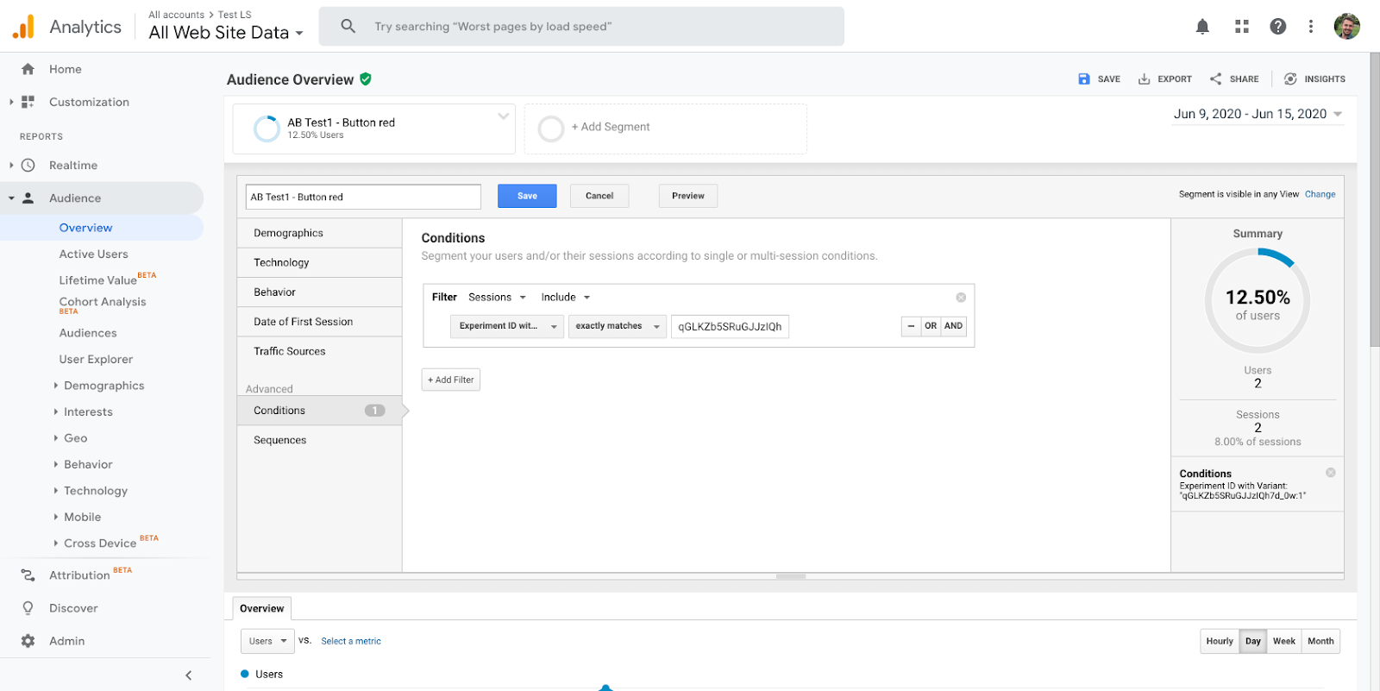
Task: Open the three-dot more options menu
Action: point(1311,27)
